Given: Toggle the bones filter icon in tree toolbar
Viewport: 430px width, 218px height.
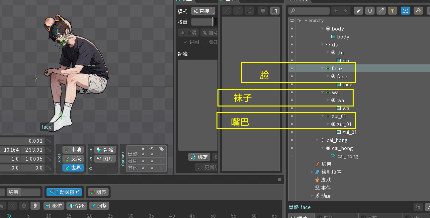Looking at the screenshot, I should point(359,11).
